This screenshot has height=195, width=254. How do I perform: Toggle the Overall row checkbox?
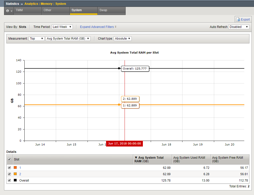click(10, 180)
